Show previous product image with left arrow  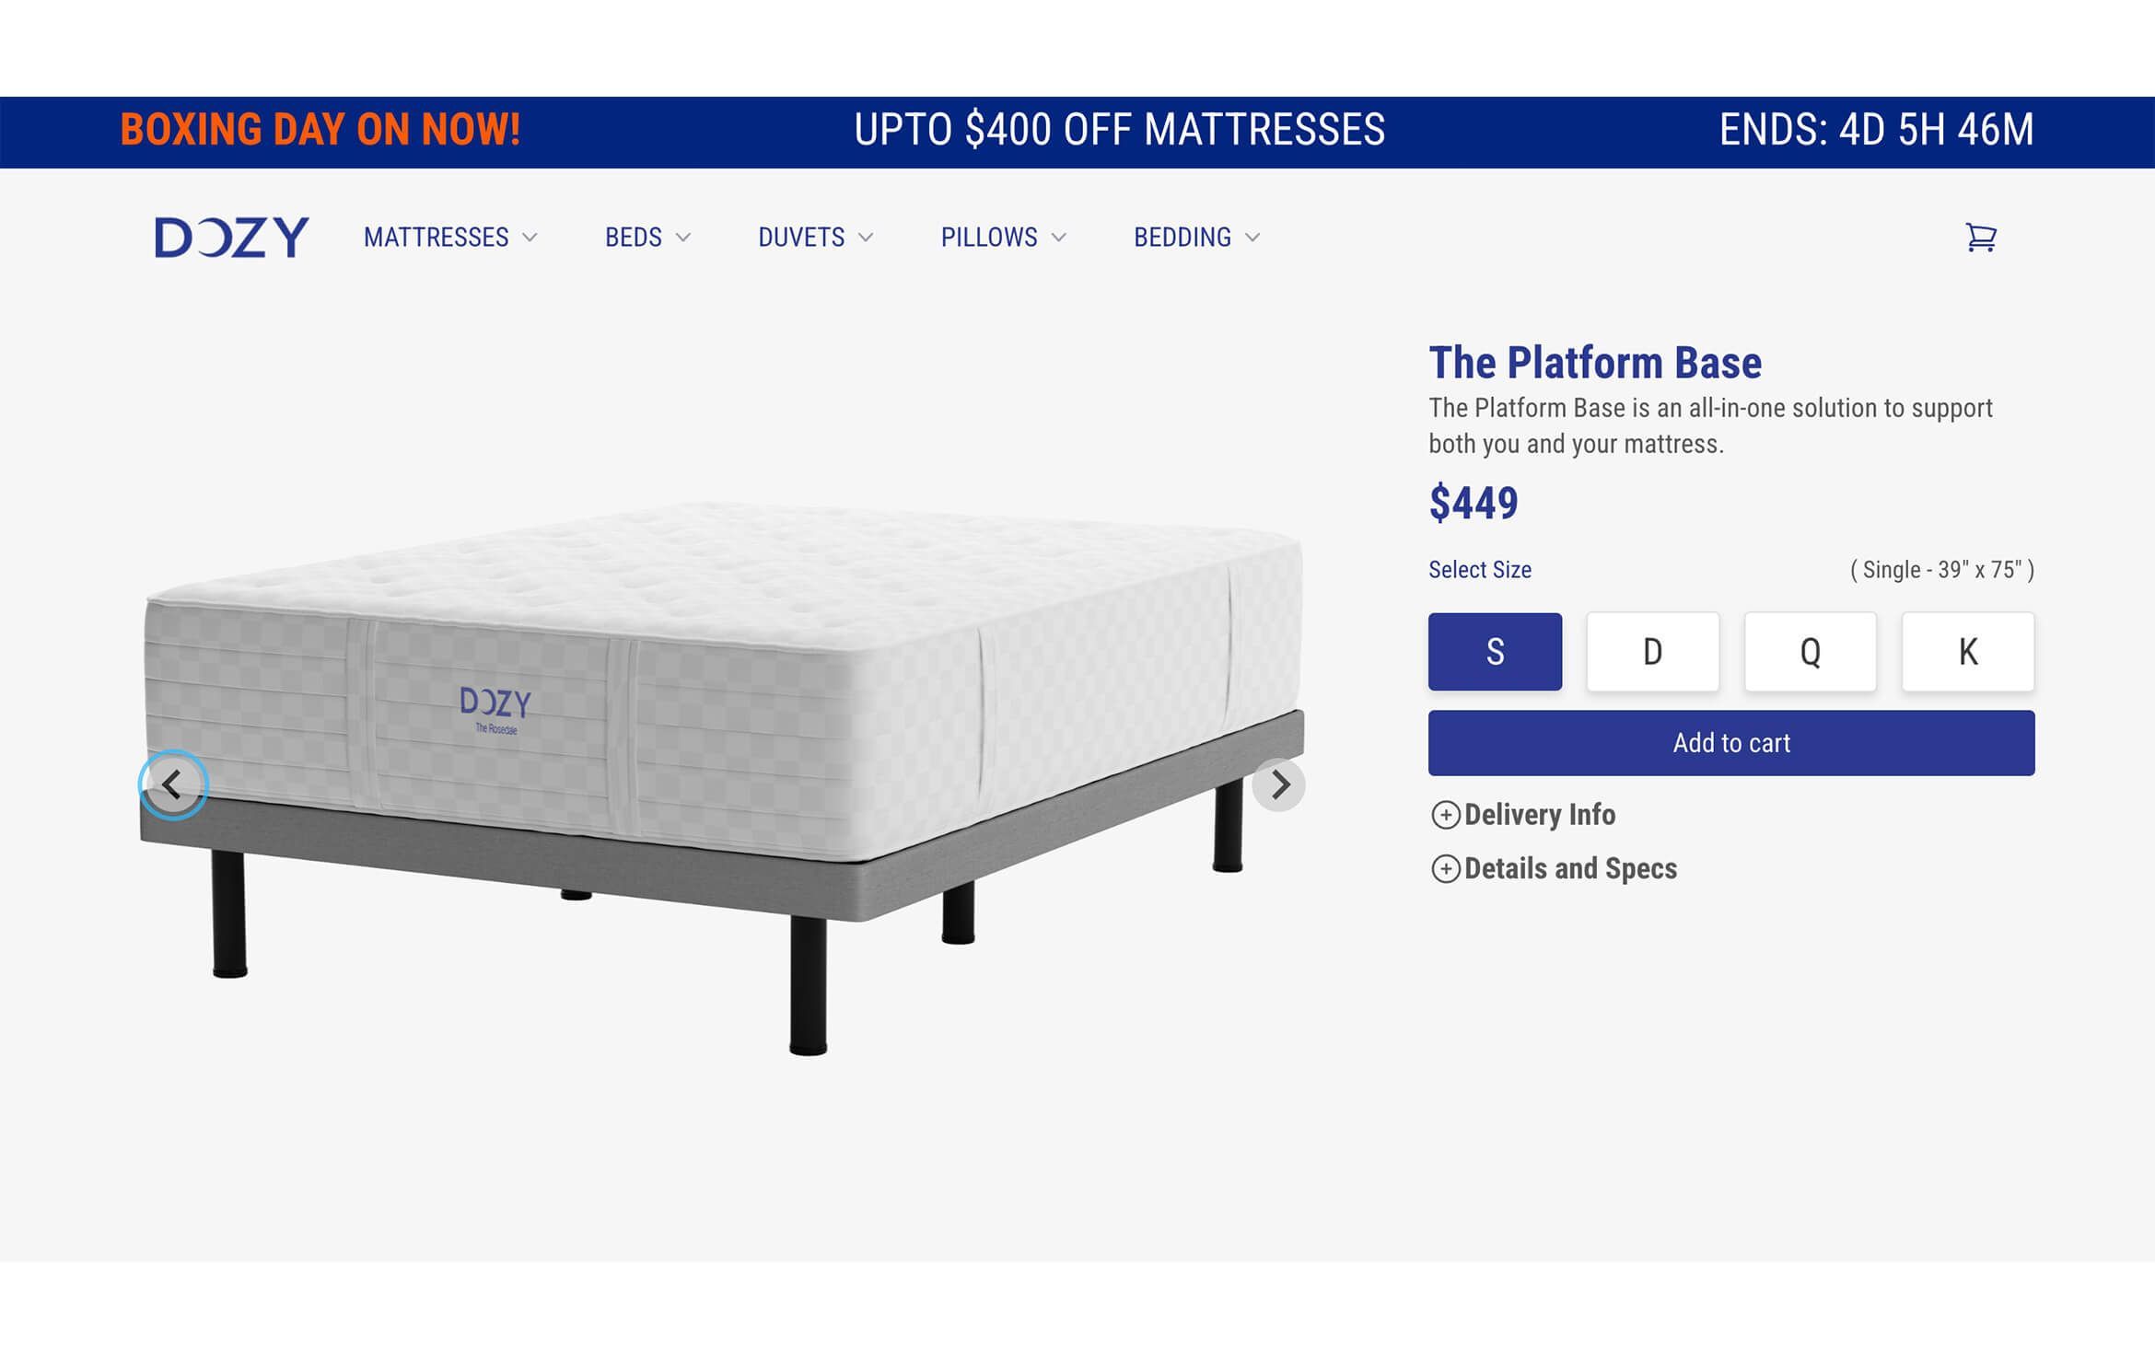(173, 784)
